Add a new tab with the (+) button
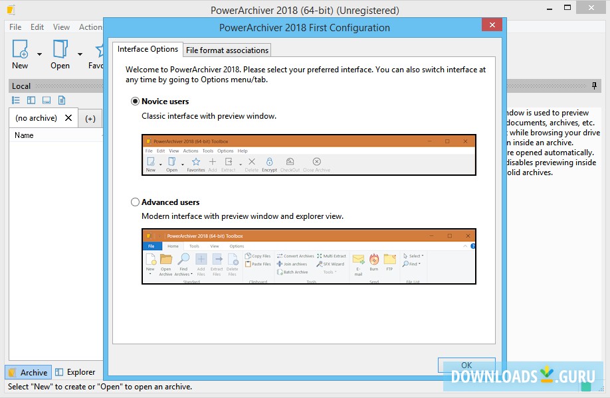610x398 pixels. [90, 119]
